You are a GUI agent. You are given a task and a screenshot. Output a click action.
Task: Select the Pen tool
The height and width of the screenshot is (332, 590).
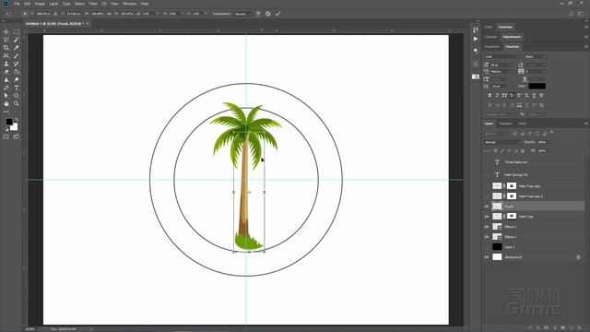pos(6,88)
